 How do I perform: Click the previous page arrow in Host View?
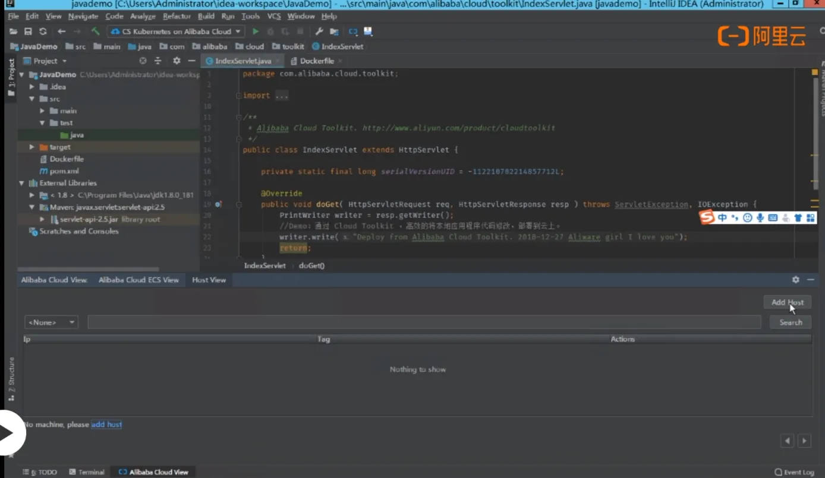coord(788,441)
